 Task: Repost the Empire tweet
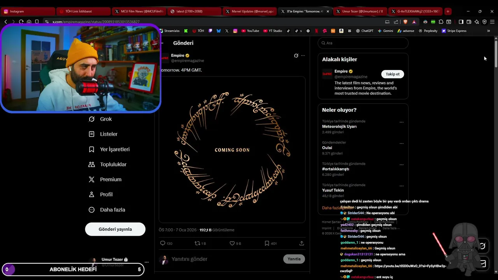tap(200, 243)
